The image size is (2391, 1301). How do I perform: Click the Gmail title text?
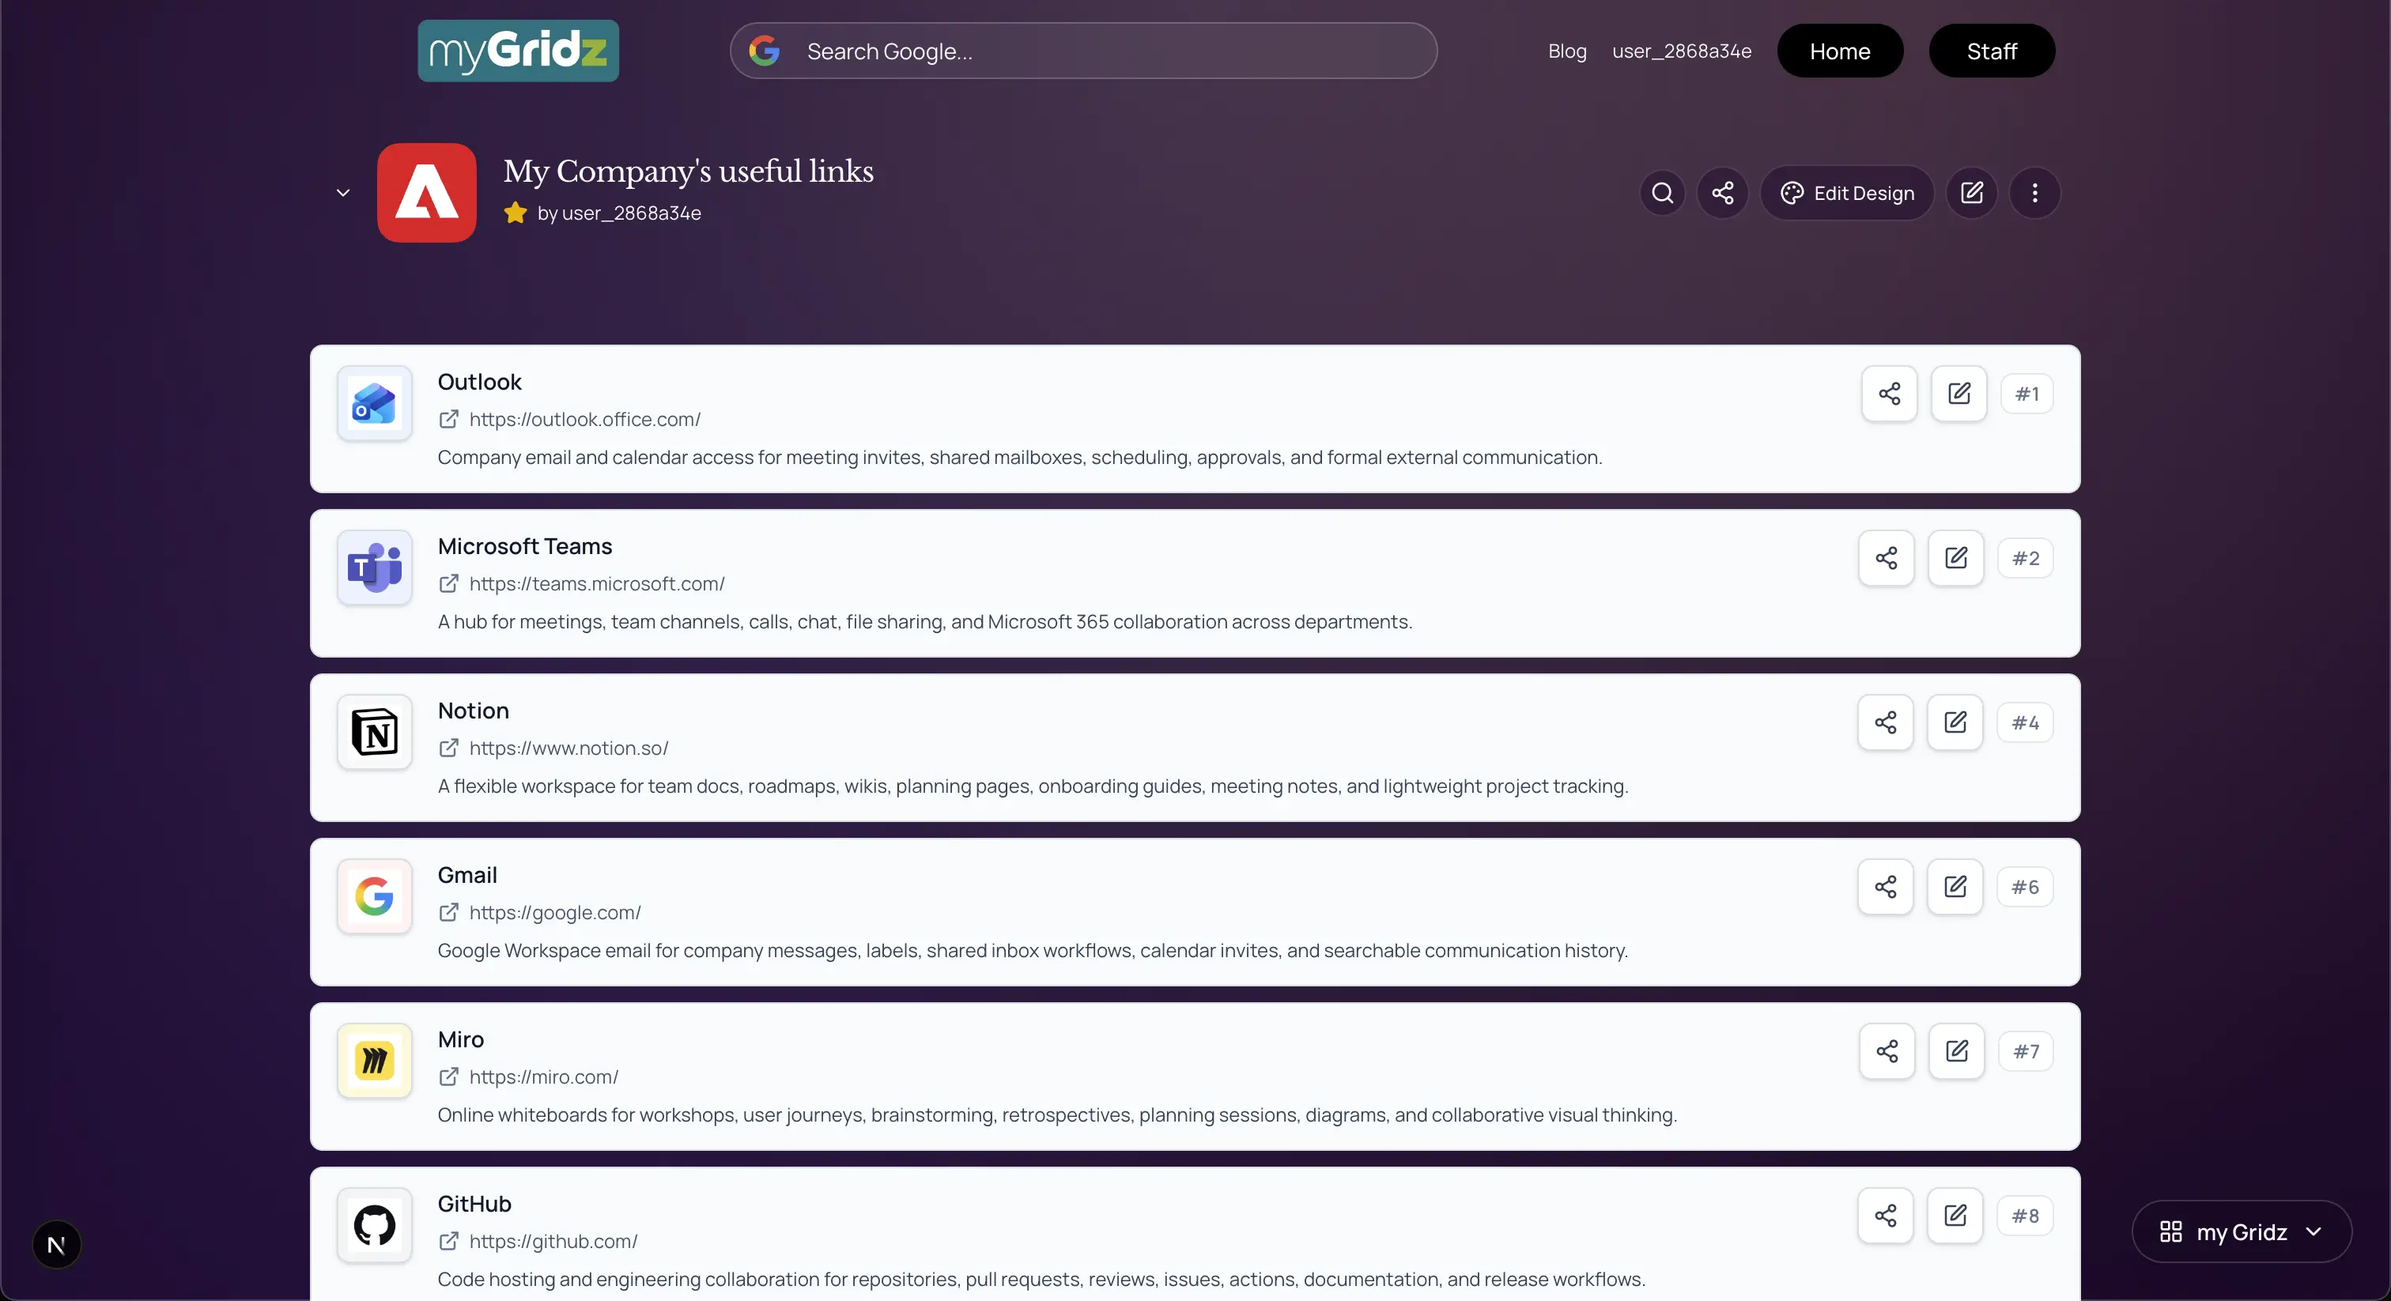point(466,874)
